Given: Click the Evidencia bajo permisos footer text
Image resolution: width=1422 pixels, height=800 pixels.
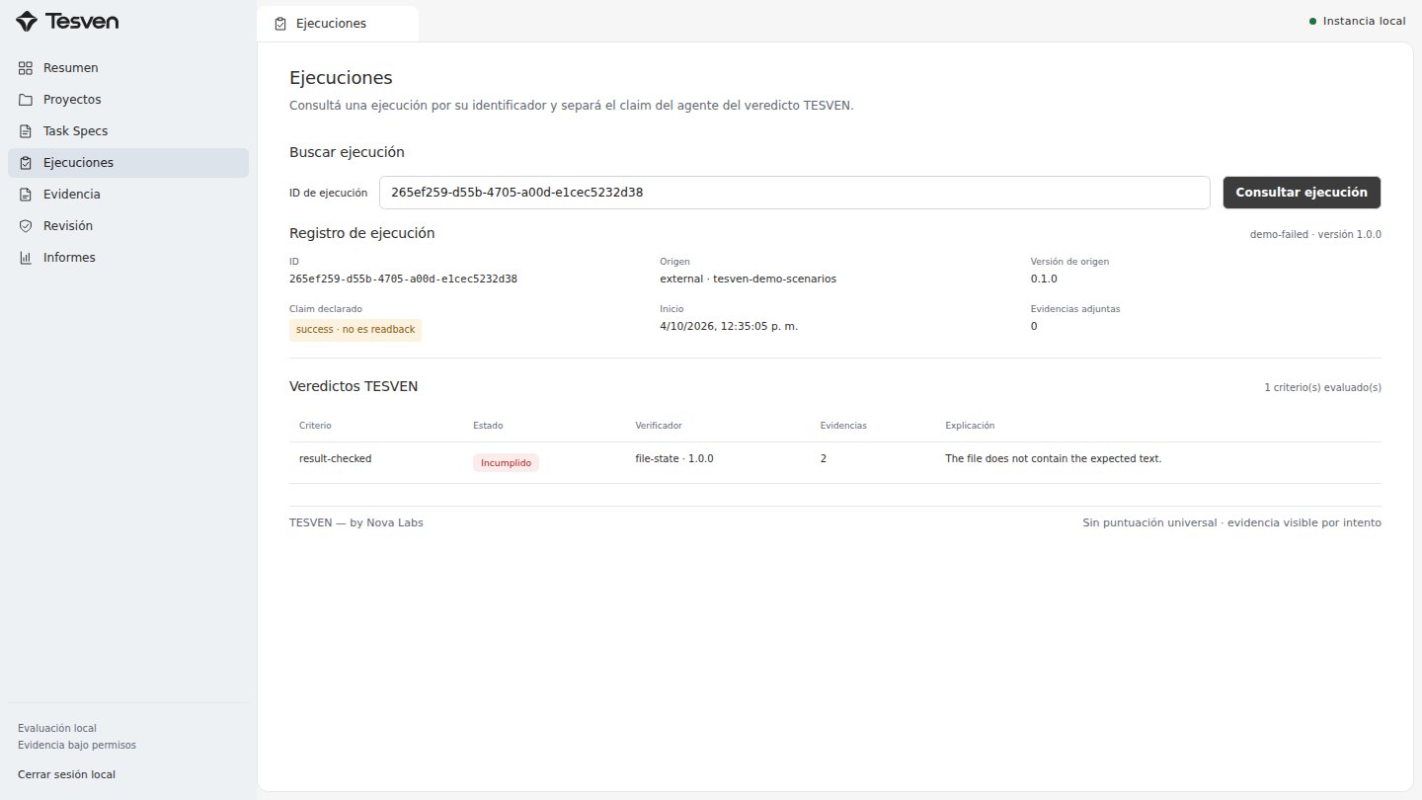Looking at the screenshot, I should [x=77, y=746].
